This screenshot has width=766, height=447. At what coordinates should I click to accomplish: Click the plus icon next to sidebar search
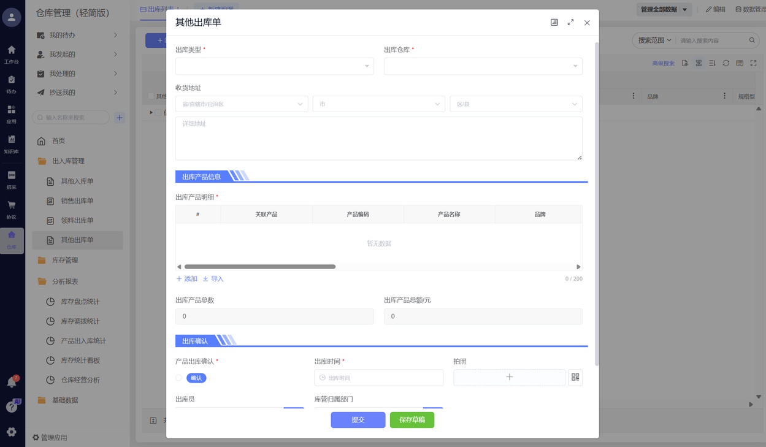120,118
